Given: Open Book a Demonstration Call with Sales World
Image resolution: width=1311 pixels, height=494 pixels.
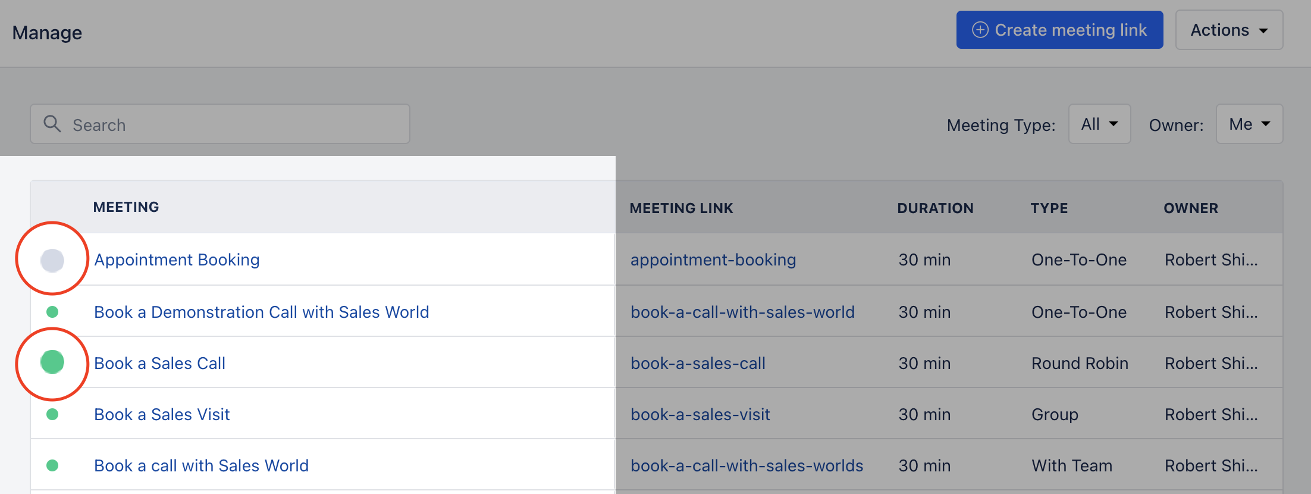Looking at the screenshot, I should pos(261,312).
